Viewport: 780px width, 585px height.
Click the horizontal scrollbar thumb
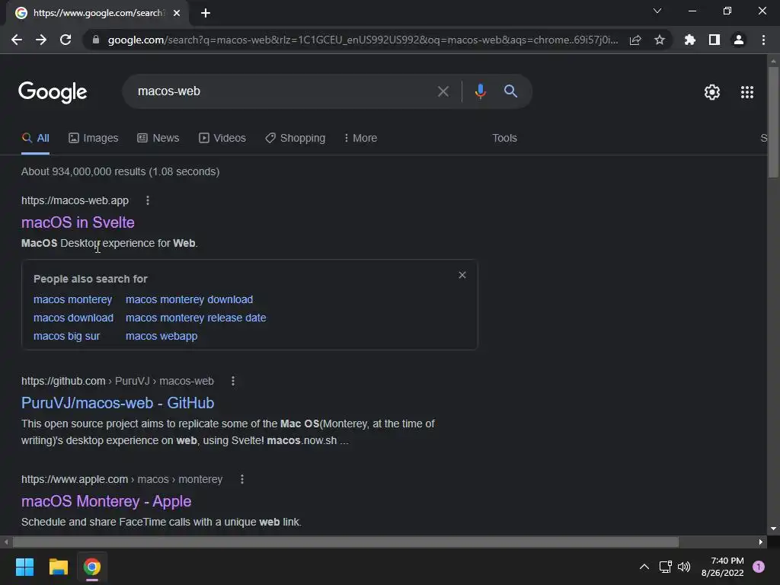(x=346, y=542)
